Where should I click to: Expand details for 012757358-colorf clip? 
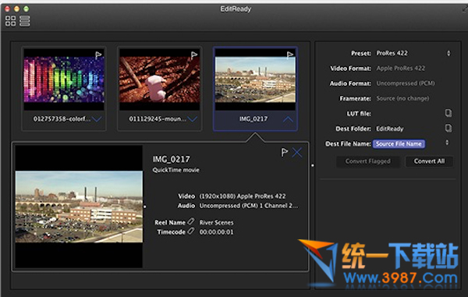click(x=97, y=119)
